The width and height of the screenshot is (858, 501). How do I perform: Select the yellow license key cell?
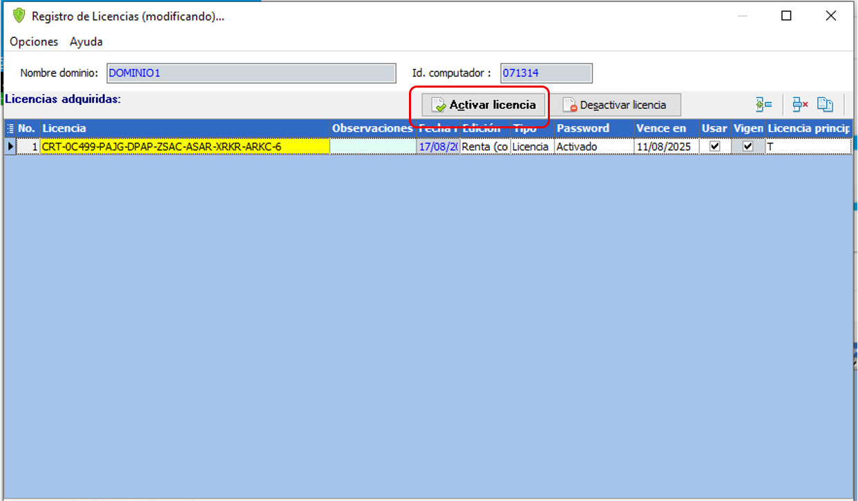point(184,146)
